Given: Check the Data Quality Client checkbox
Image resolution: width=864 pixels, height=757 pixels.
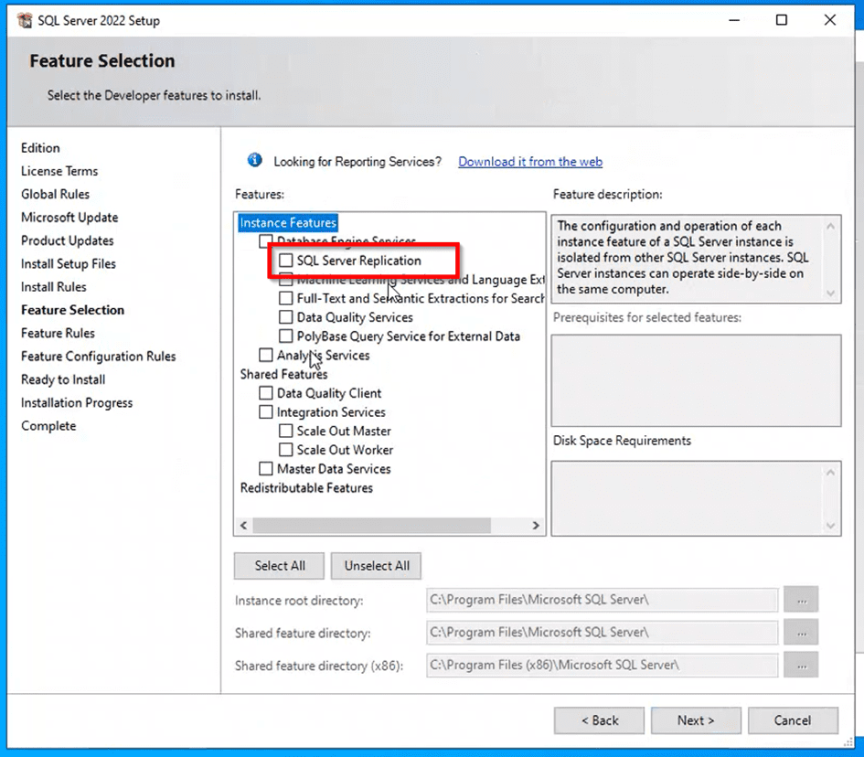Looking at the screenshot, I should pos(265,393).
